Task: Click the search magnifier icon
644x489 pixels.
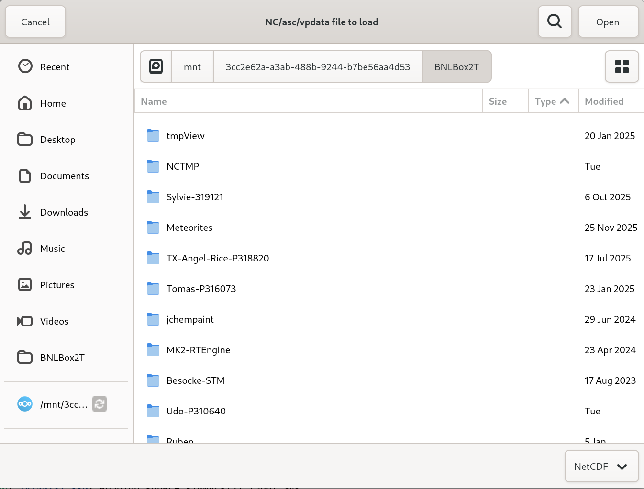Action: [x=555, y=22]
